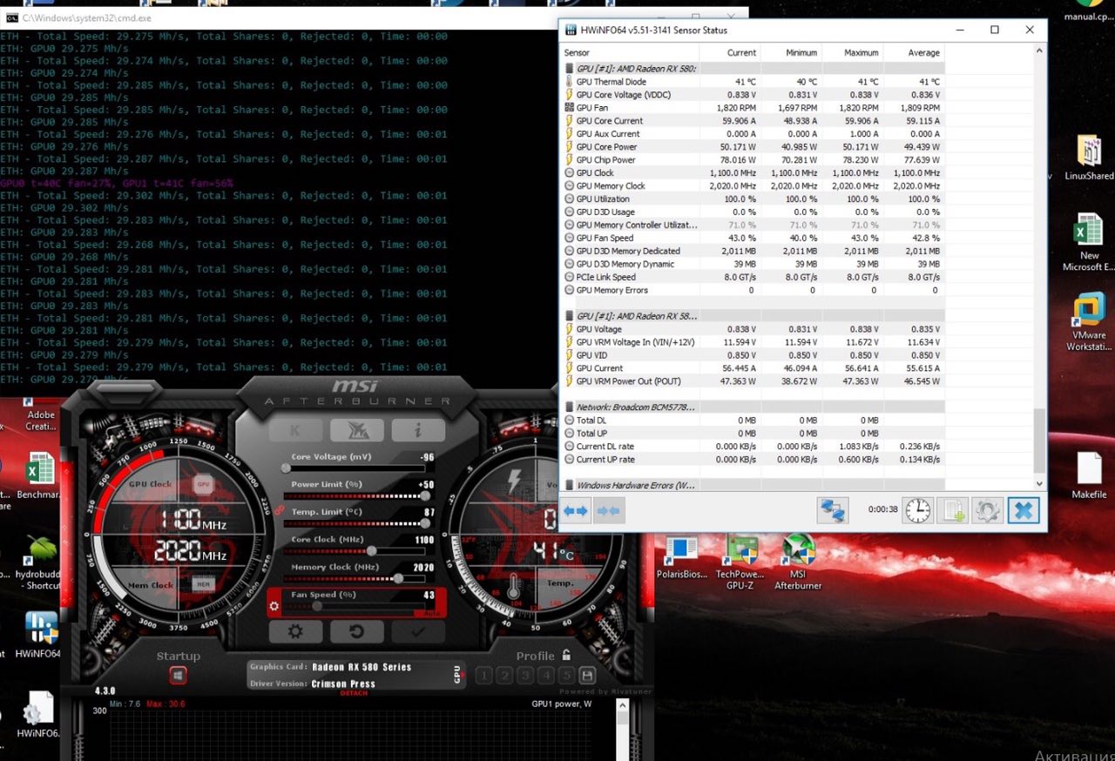Click the Core Clock slider handle
Screen dimensions: 1115x761
(x=372, y=551)
